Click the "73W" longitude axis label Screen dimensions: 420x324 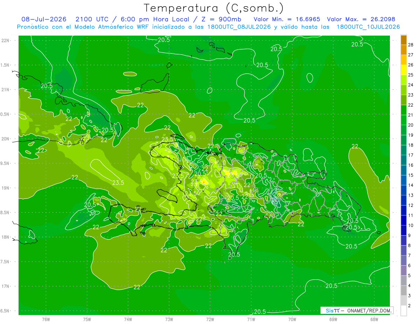pyautogui.click(x=169, y=319)
